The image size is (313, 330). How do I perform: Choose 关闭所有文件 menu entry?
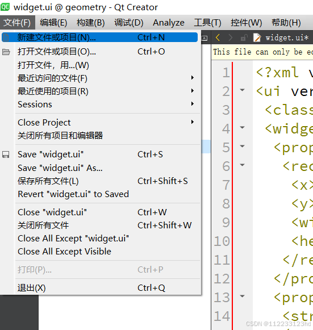coord(99,225)
